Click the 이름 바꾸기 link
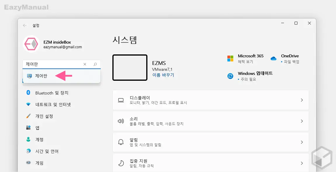This screenshot has width=336, height=172. (x=163, y=75)
